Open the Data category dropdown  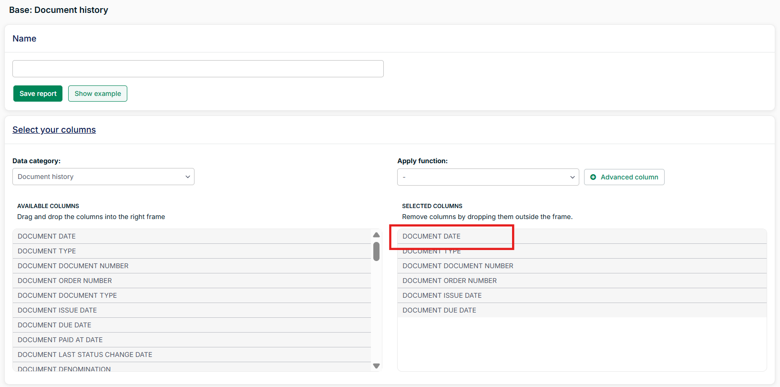click(x=103, y=177)
